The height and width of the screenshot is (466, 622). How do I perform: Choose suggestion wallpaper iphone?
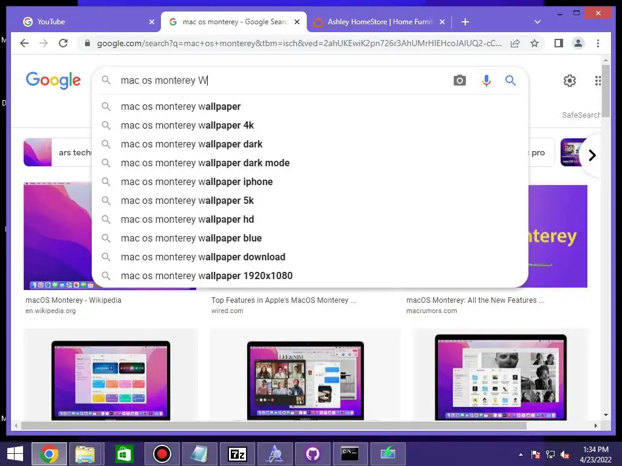310,182
